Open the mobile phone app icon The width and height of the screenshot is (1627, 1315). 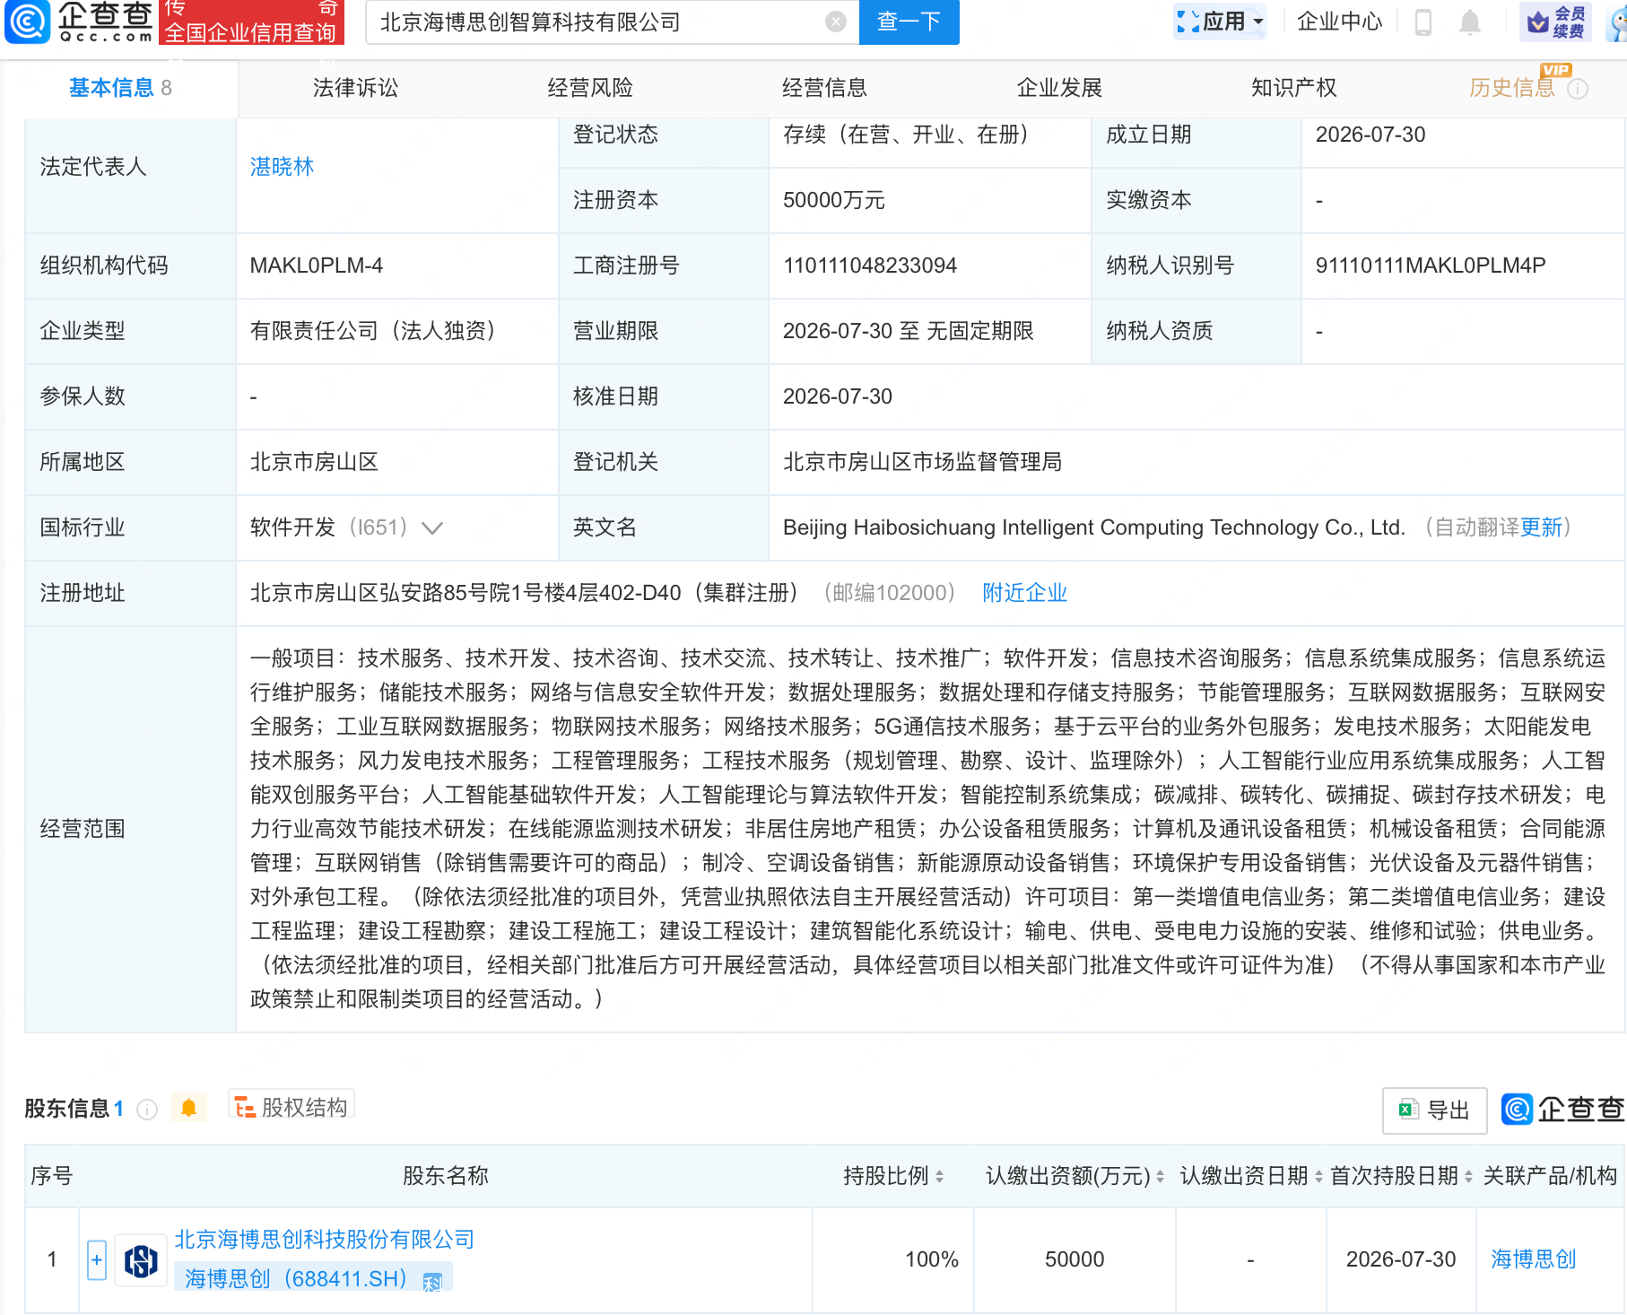(x=1423, y=22)
